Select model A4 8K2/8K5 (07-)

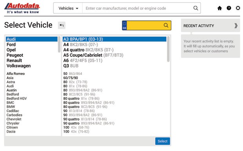click(x=81, y=44)
